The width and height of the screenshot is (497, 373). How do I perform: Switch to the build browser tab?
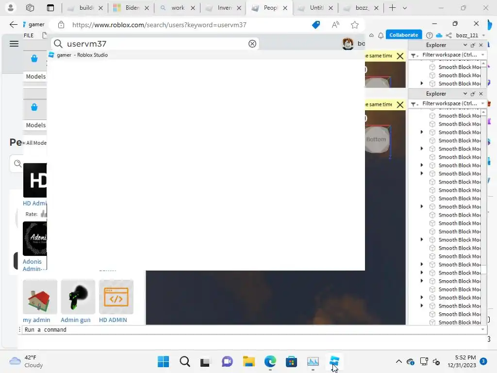[x=84, y=8]
